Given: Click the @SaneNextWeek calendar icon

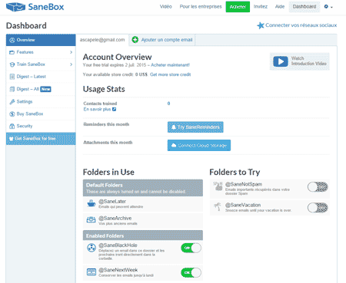Looking at the screenshot, I should [91, 272].
